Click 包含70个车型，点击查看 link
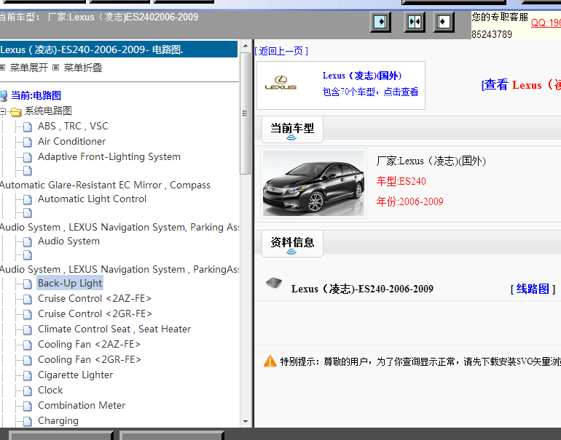The image size is (561, 440). [x=370, y=92]
